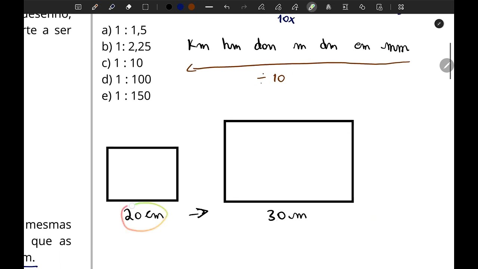Open the shapes tool
478x269 pixels.
[362, 7]
